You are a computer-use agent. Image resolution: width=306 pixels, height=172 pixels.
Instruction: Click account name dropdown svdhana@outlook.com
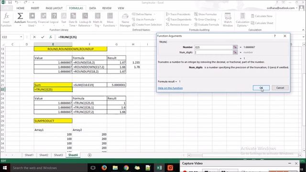pyautogui.click(x=282, y=8)
